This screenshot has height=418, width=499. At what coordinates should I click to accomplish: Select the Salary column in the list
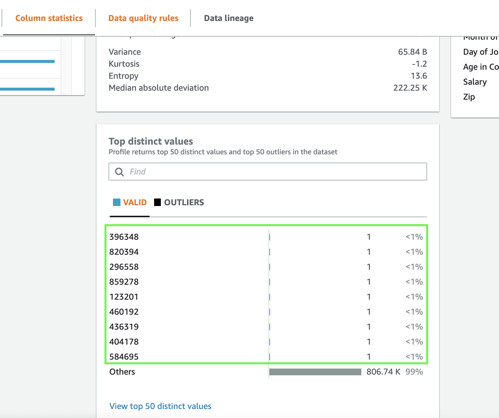tap(475, 82)
